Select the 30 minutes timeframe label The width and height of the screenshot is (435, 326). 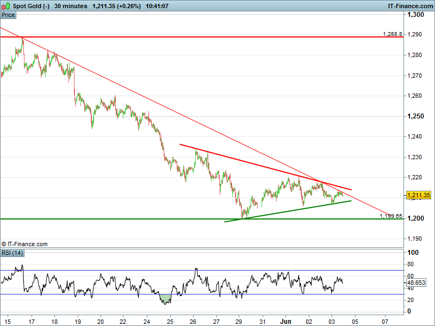(x=71, y=6)
